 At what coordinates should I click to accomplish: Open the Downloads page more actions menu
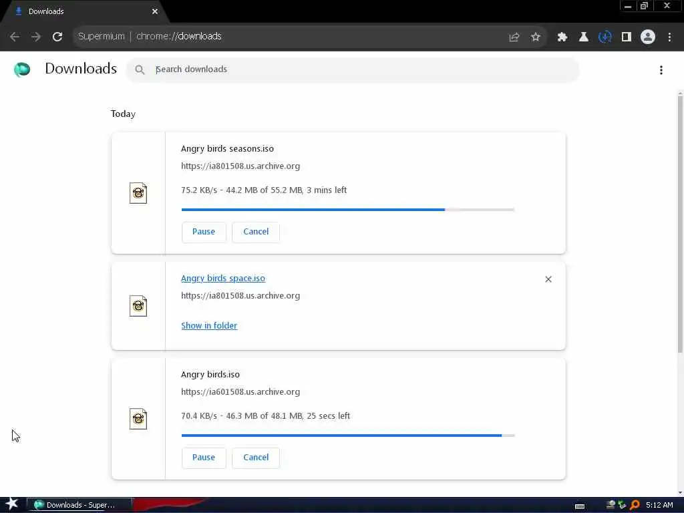(x=661, y=69)
